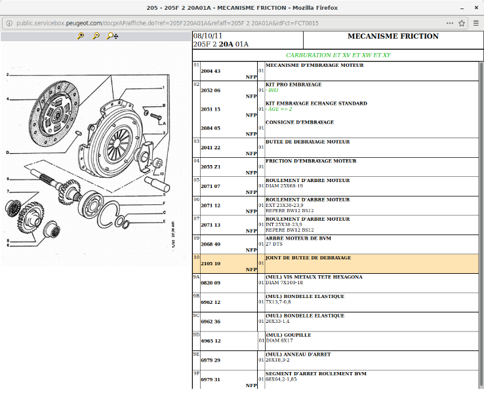Viewport: 484px width, 393px height.
Task: Click the MECANISME FRICTION title cell
Action: tap(393, 39)
